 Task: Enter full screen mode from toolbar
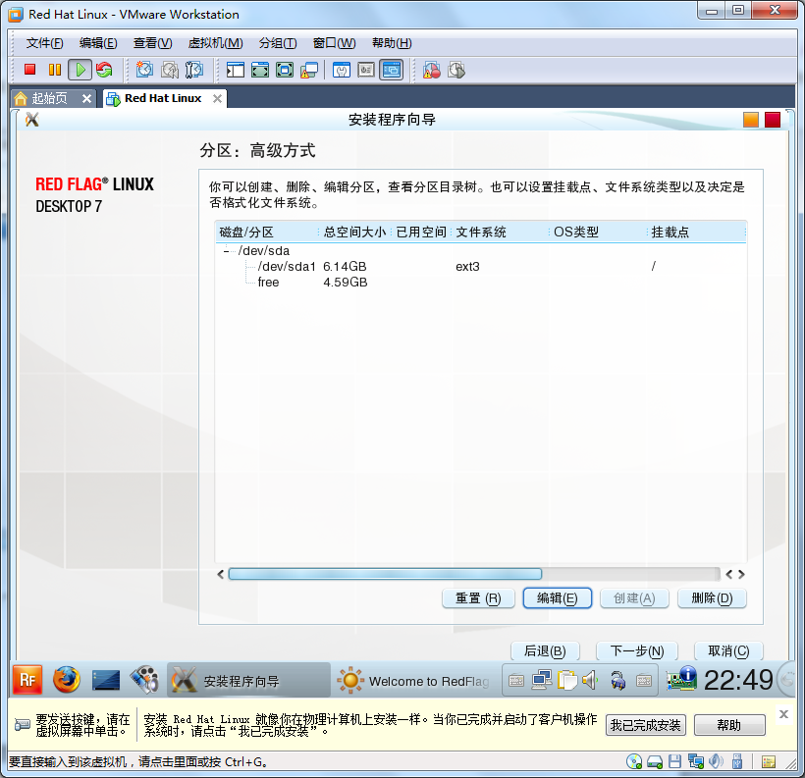click(x=285, y=70)
